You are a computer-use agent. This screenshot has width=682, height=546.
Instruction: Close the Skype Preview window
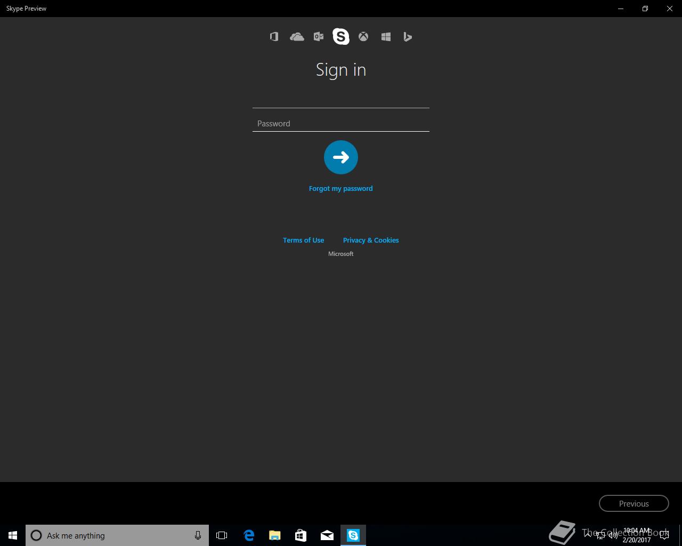[670, 9]
